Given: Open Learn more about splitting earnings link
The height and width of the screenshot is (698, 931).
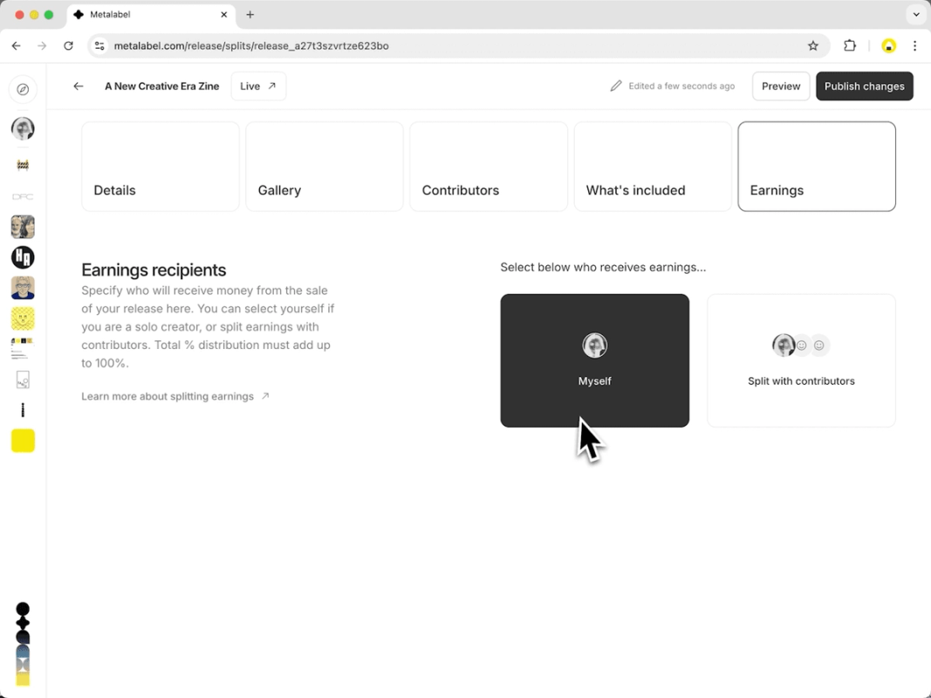Looking at the screenshot, I should point(175,396).
